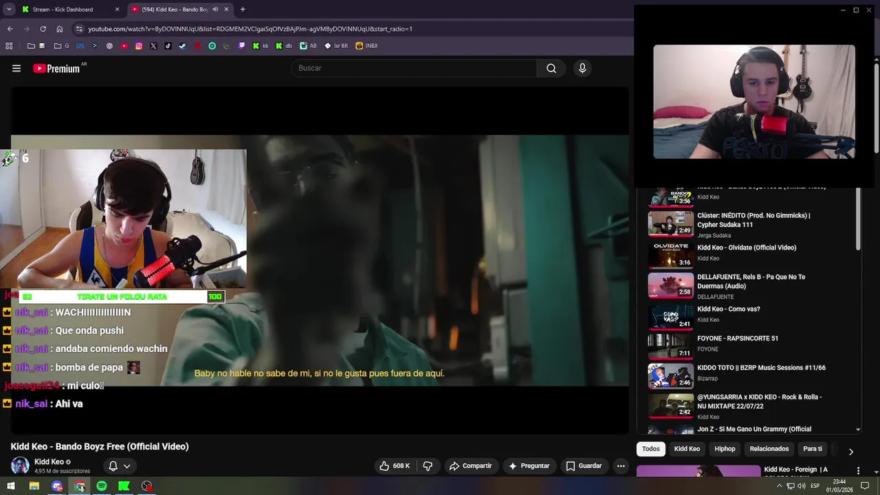The width and height of the screenshot is (880, 495).
Task: Play Clúster: INÉDITO Cypher Sudaka 111 thumbnail
Action: tap(670, 223)
